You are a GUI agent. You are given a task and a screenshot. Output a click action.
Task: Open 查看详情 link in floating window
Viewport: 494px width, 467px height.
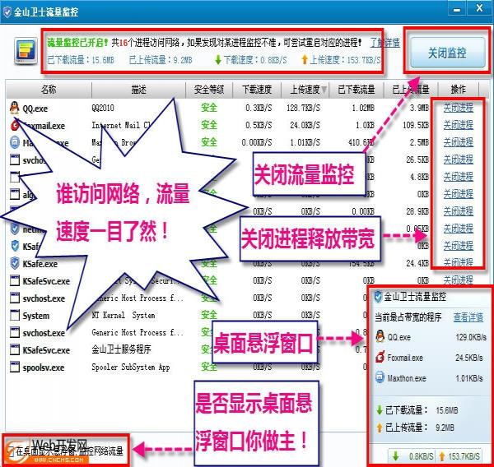tap(468, 317)
